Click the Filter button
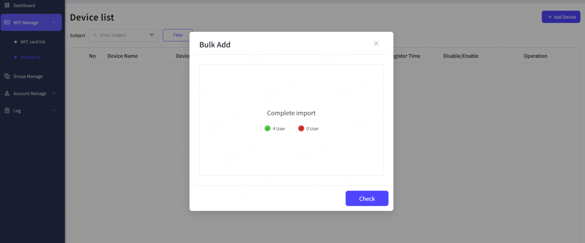 tap(177, 35)
